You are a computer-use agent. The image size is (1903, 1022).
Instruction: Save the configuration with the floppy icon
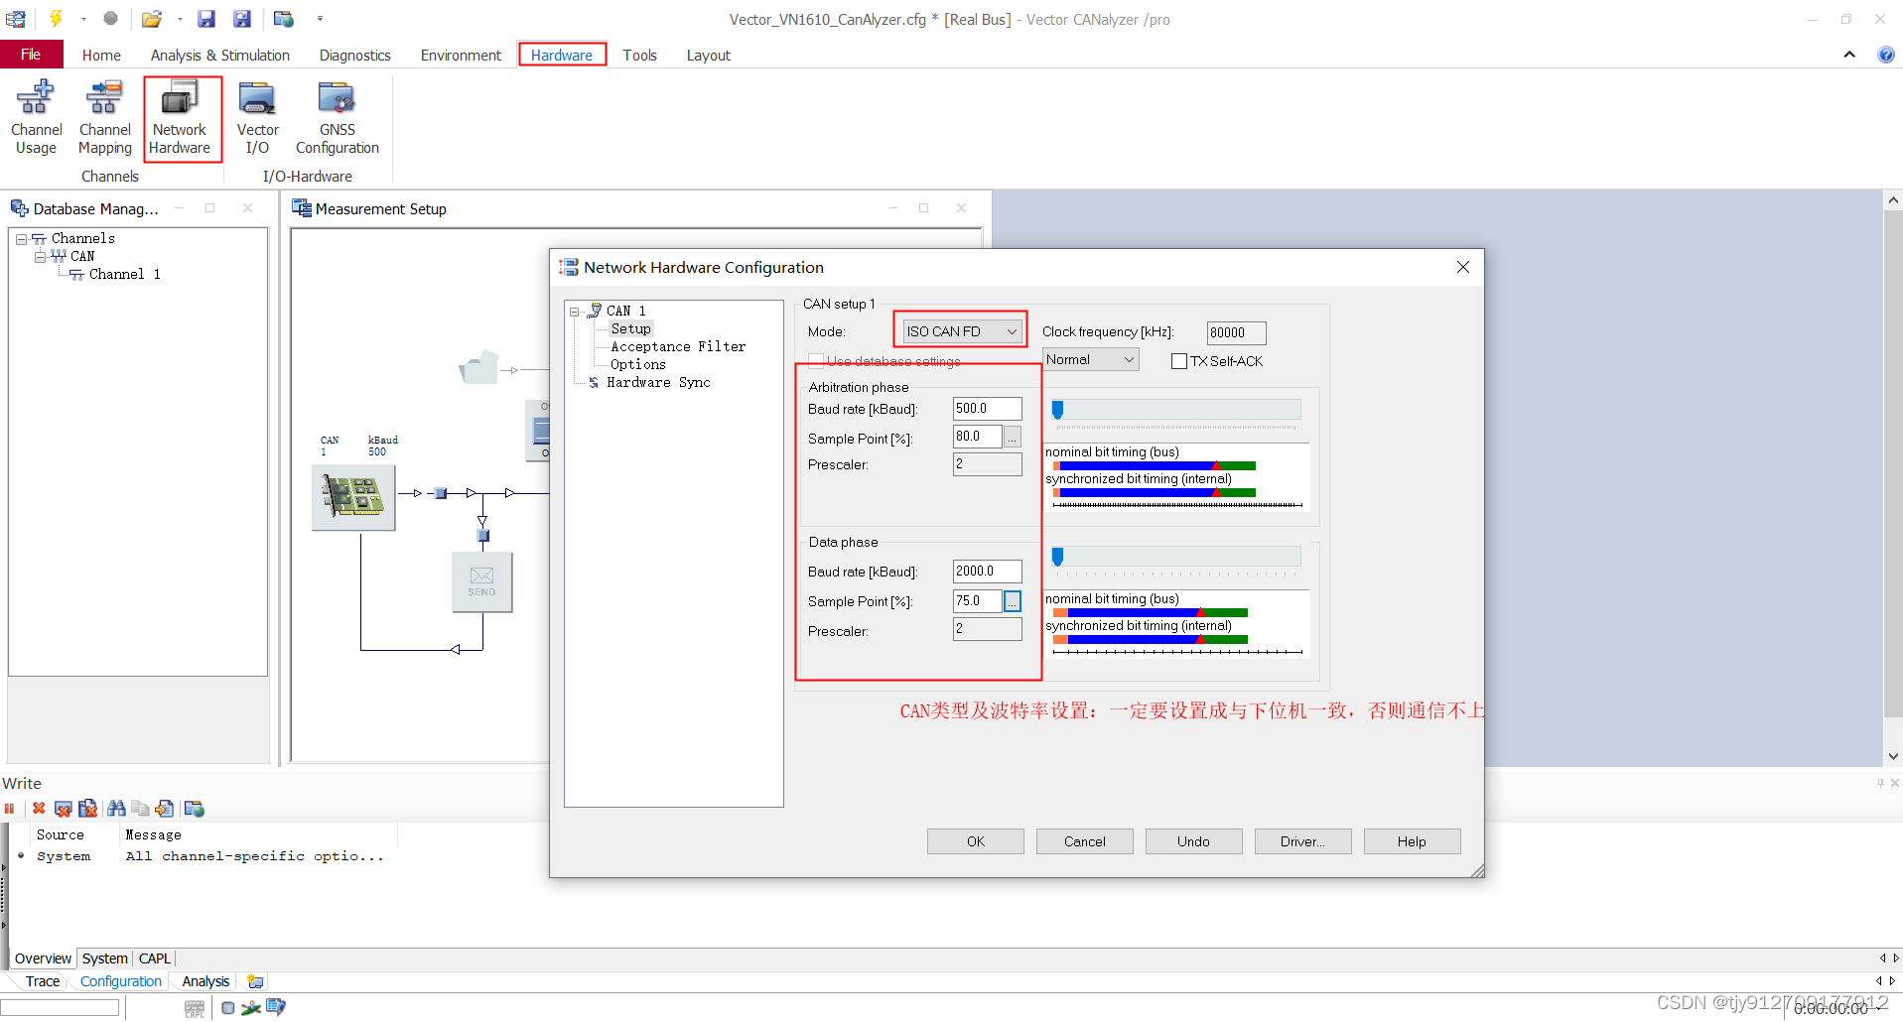point(206,18)
